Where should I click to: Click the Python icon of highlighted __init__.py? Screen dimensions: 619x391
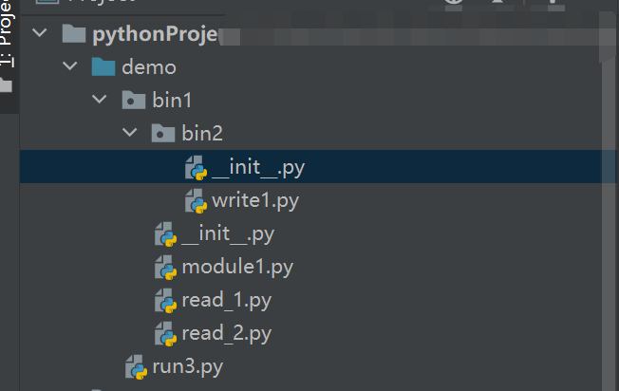(x=196, y=168)
